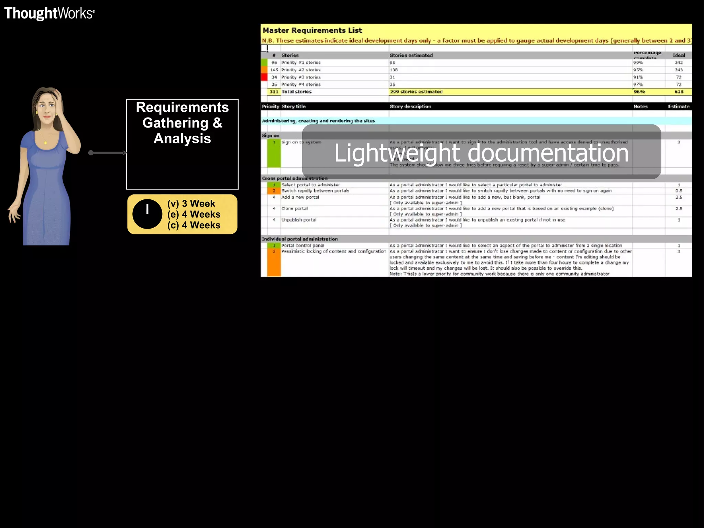Click the "Estimate" column header
Image resolution: width=704 pixels, height=528 pixels.
coord(679,106)
